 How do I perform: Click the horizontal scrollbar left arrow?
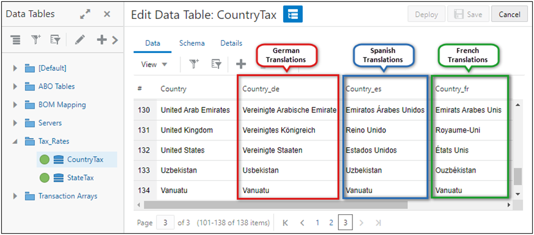[x=138, y=204]
